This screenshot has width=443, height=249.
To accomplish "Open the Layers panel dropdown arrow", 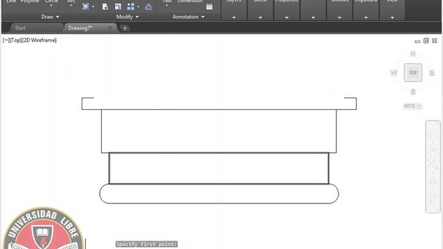I will click(234, 17).
